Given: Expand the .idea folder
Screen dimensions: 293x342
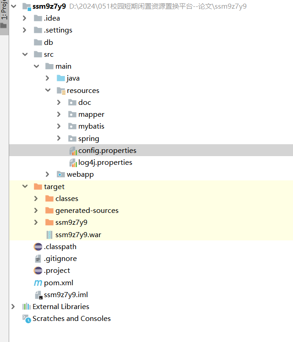Looking at the screenshot, I should point(25,18).
